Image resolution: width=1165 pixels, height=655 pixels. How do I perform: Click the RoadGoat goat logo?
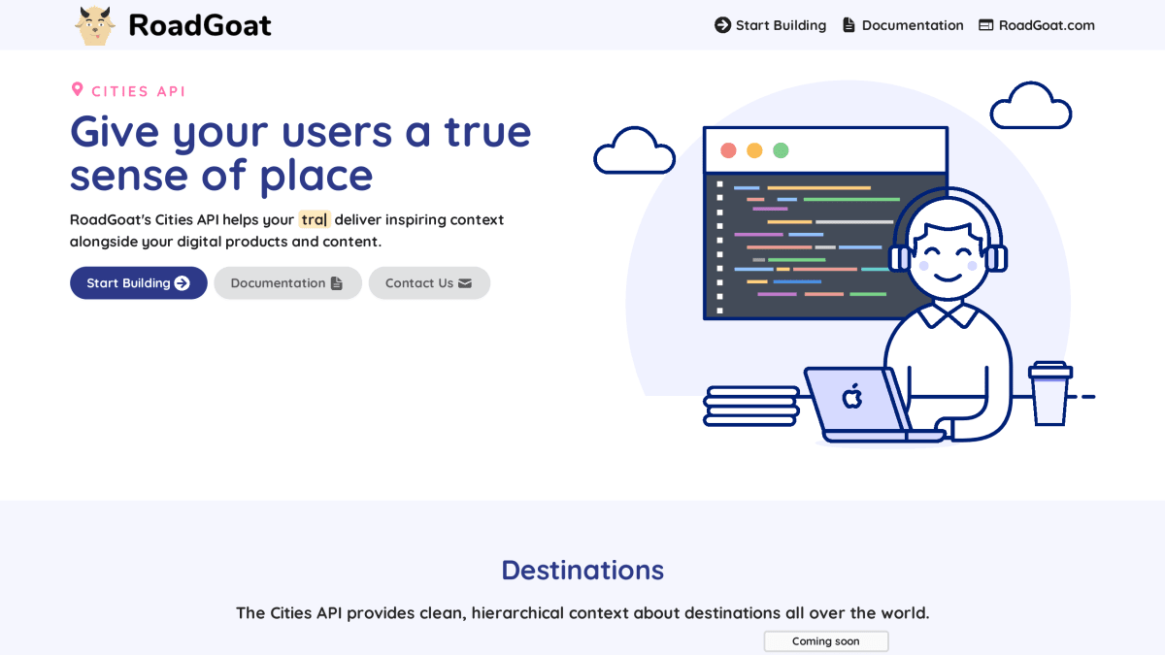[95, 25]
